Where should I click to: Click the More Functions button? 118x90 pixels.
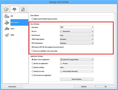point(77,79)
